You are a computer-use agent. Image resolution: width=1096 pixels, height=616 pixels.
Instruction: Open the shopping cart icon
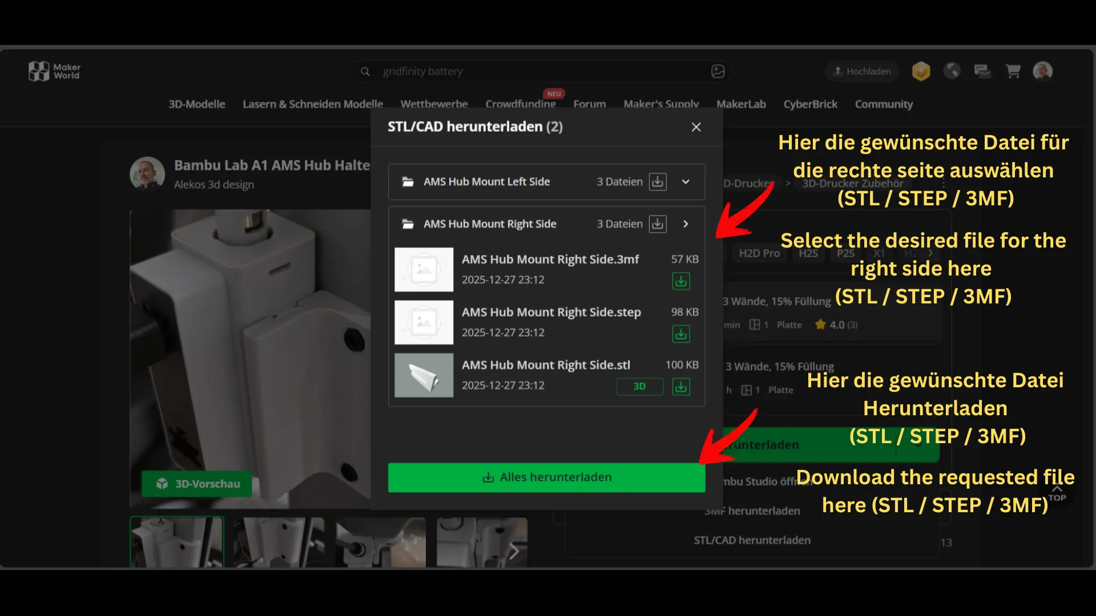1013,71
